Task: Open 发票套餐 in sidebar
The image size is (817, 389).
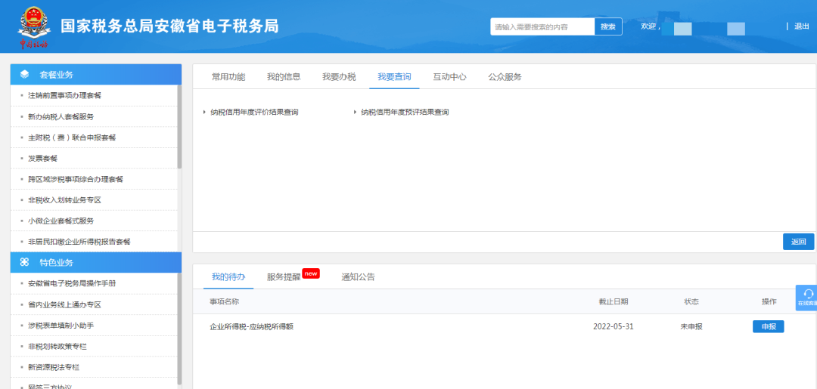Action: (42, 158)
